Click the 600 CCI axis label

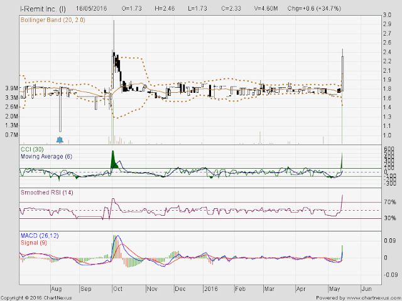[x=389, y=149]
